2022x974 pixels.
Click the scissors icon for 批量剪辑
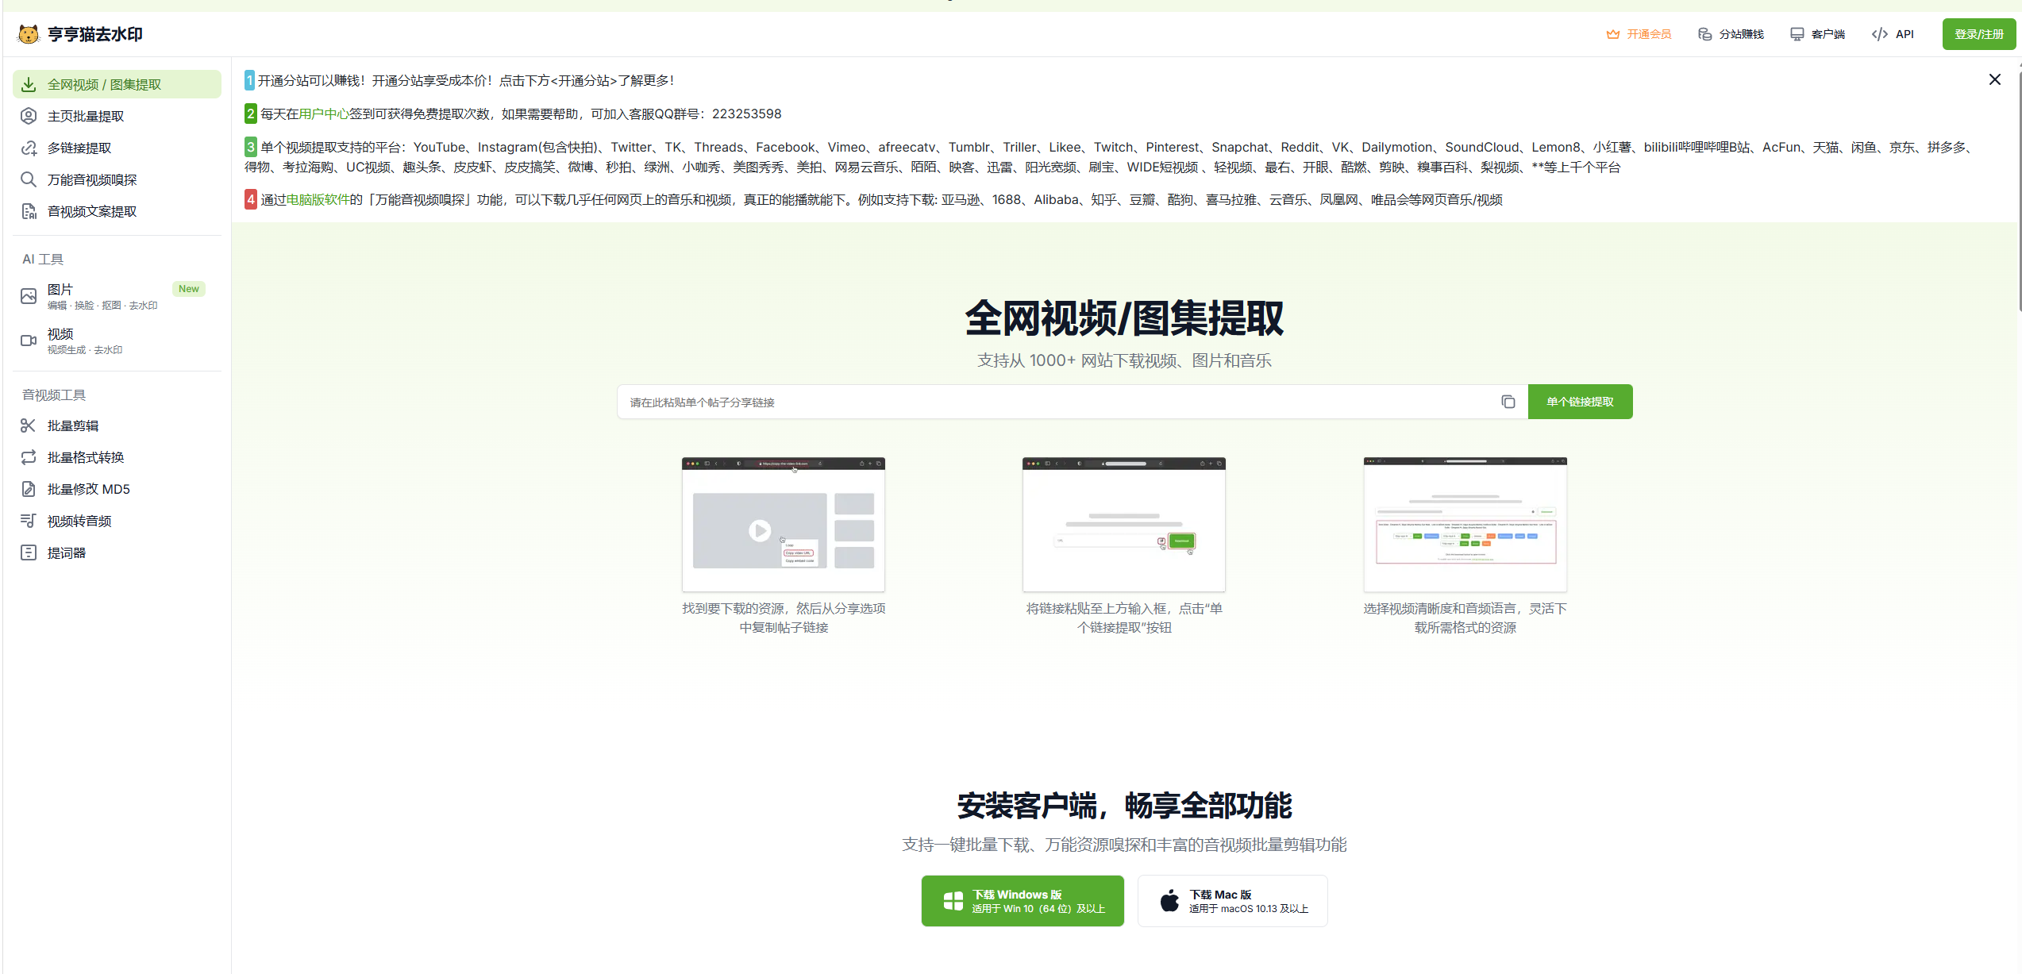tap(29, 425)
